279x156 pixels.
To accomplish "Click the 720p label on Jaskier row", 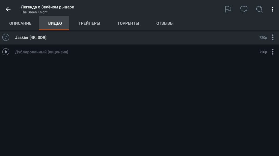I will click(x=263, y=37).
